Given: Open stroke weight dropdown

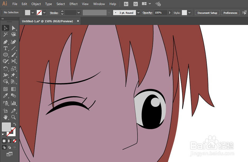Looking at the screenshot, I should 79,13.
